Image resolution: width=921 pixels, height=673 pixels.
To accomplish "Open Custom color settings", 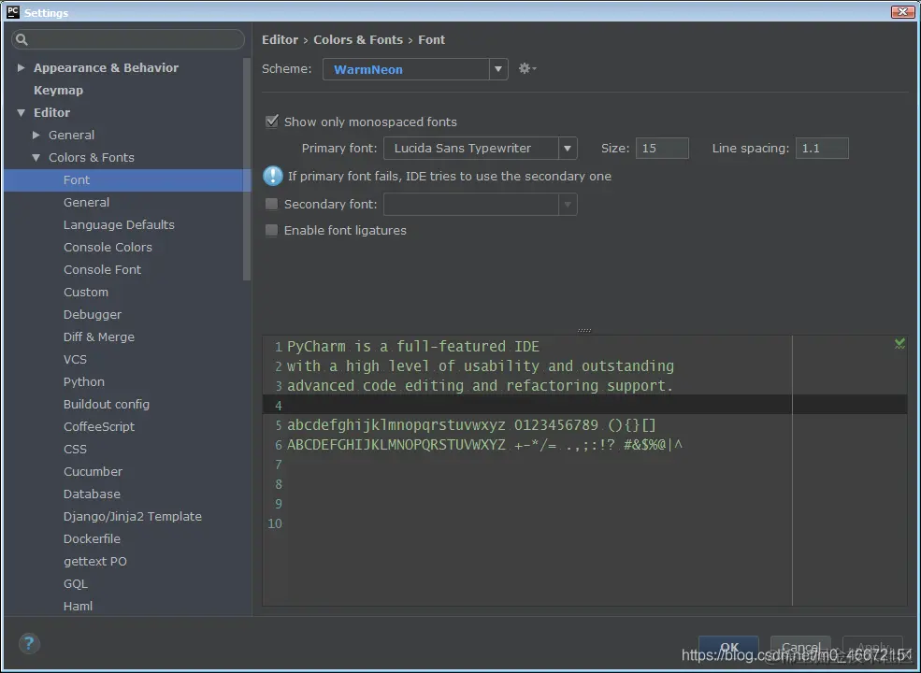I will (x=86, y=292).
